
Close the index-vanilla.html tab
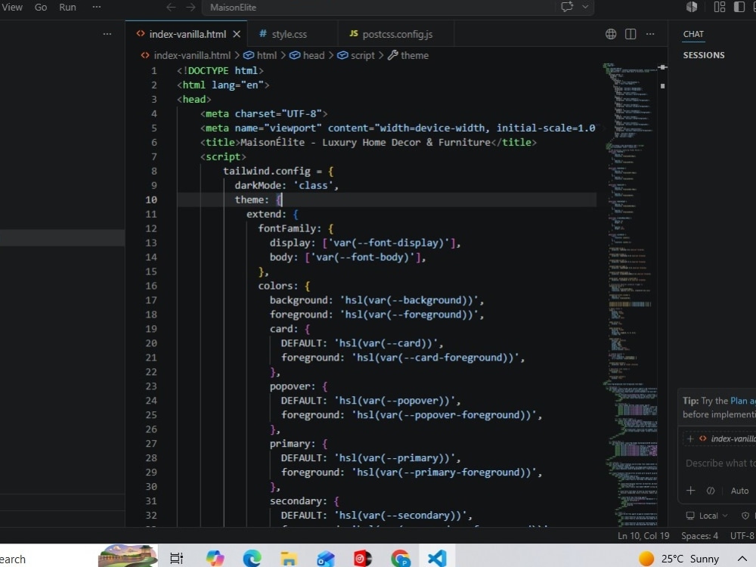pos(237,34)
